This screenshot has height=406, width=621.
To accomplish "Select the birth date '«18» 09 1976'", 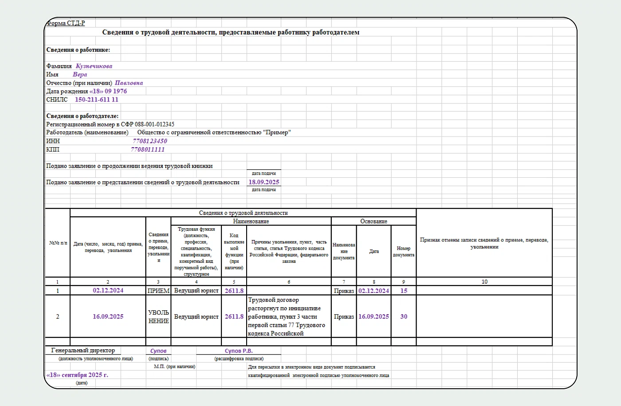I will 108,91.
